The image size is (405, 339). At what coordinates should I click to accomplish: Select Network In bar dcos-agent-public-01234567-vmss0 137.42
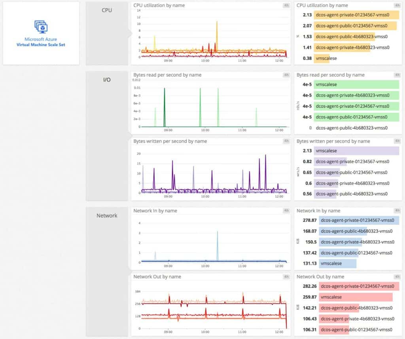(339, 253)
